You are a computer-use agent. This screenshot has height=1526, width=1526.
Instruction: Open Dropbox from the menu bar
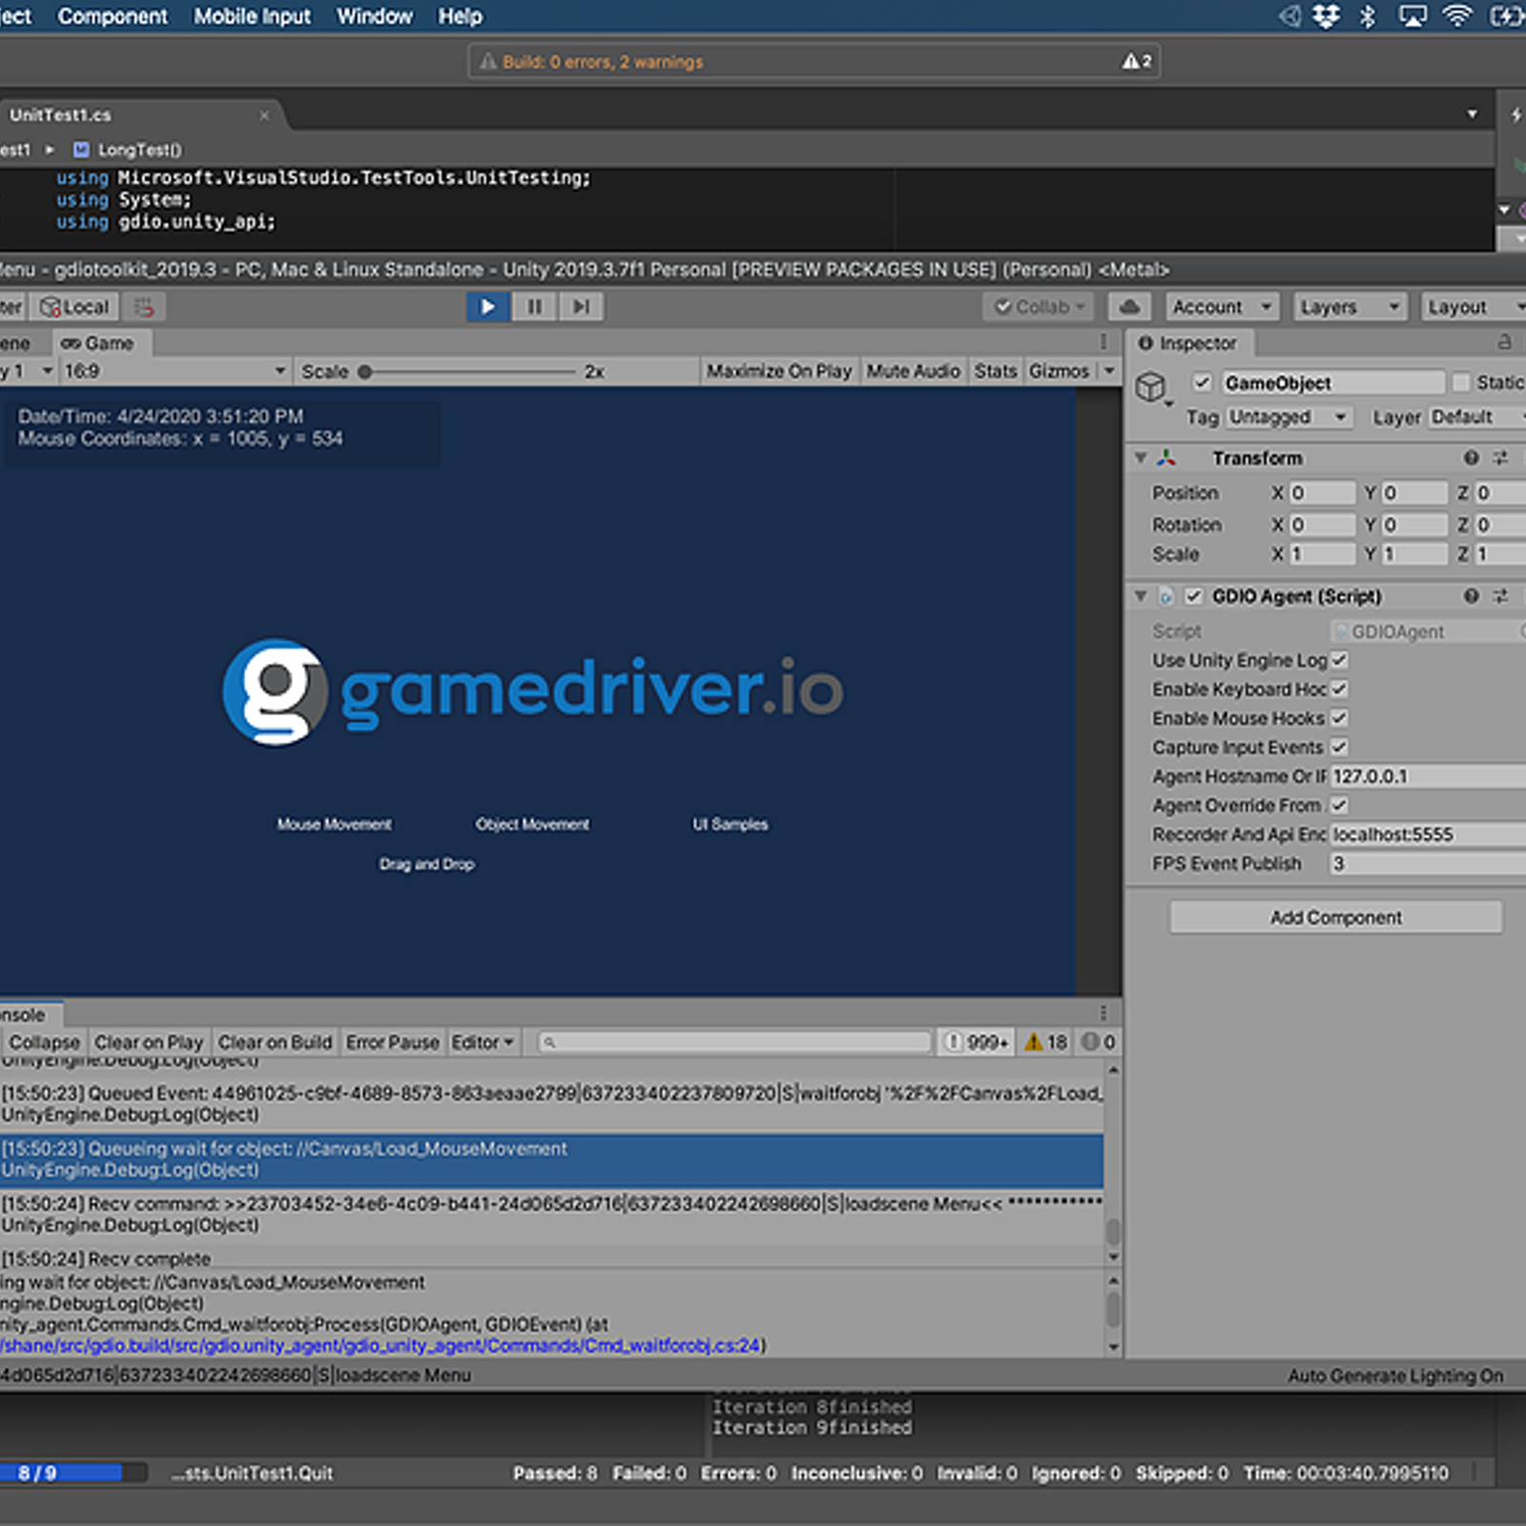tap(1327, 15)
